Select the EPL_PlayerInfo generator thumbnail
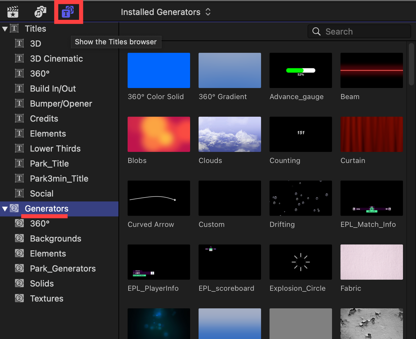 [159, 262]
